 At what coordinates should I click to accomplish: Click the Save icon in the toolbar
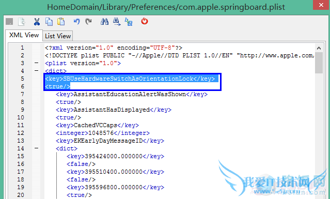[x=9, y=22]
